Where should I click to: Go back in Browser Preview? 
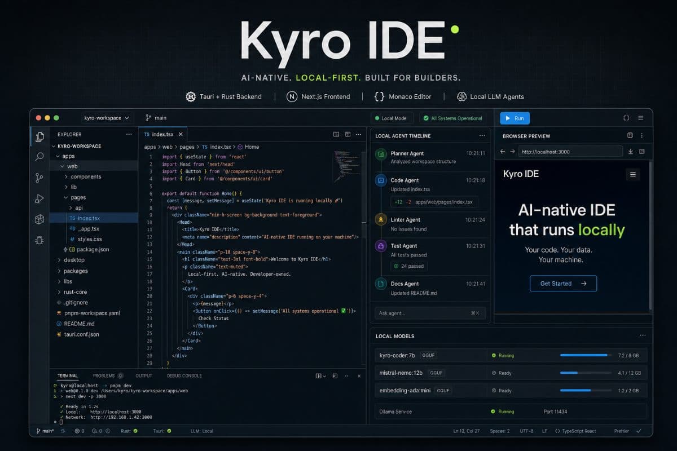[503, 152]
